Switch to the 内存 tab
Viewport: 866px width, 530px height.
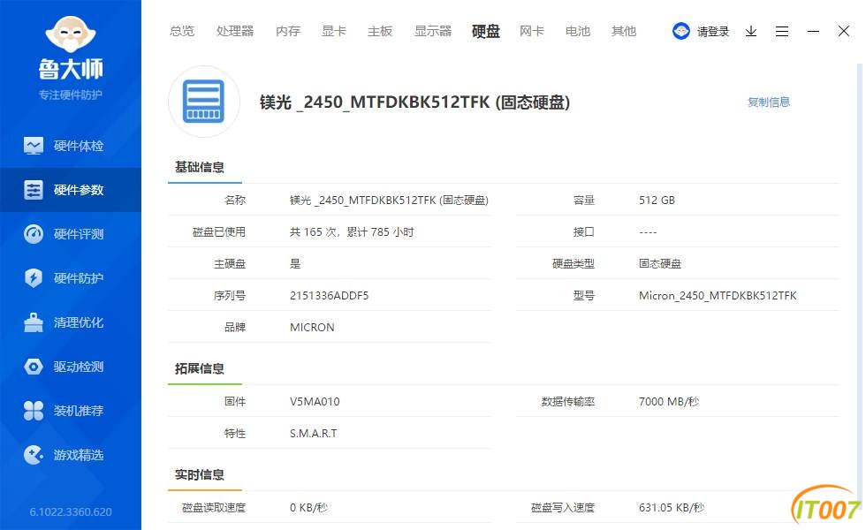click(x=288, y=31)
